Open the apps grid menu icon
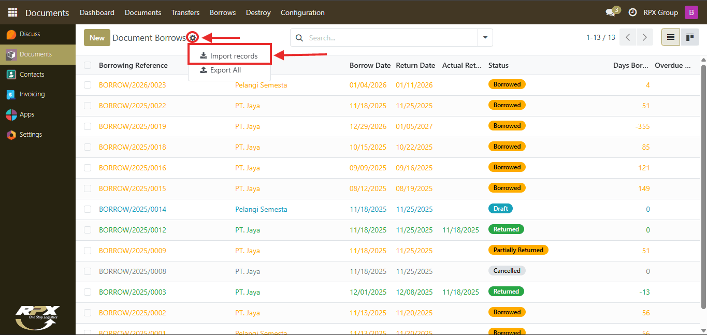This screenshot has width=707, height=335. pyautogui.click(x=12, y=12)
